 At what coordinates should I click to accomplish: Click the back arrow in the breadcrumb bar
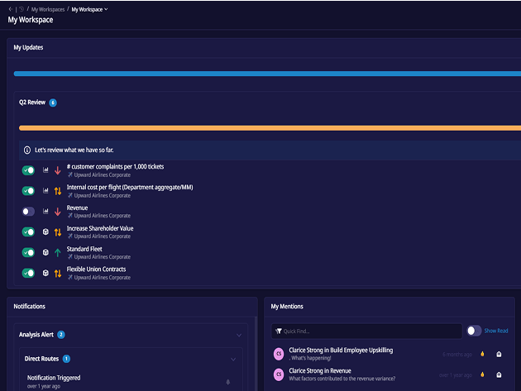click(10, 9)
